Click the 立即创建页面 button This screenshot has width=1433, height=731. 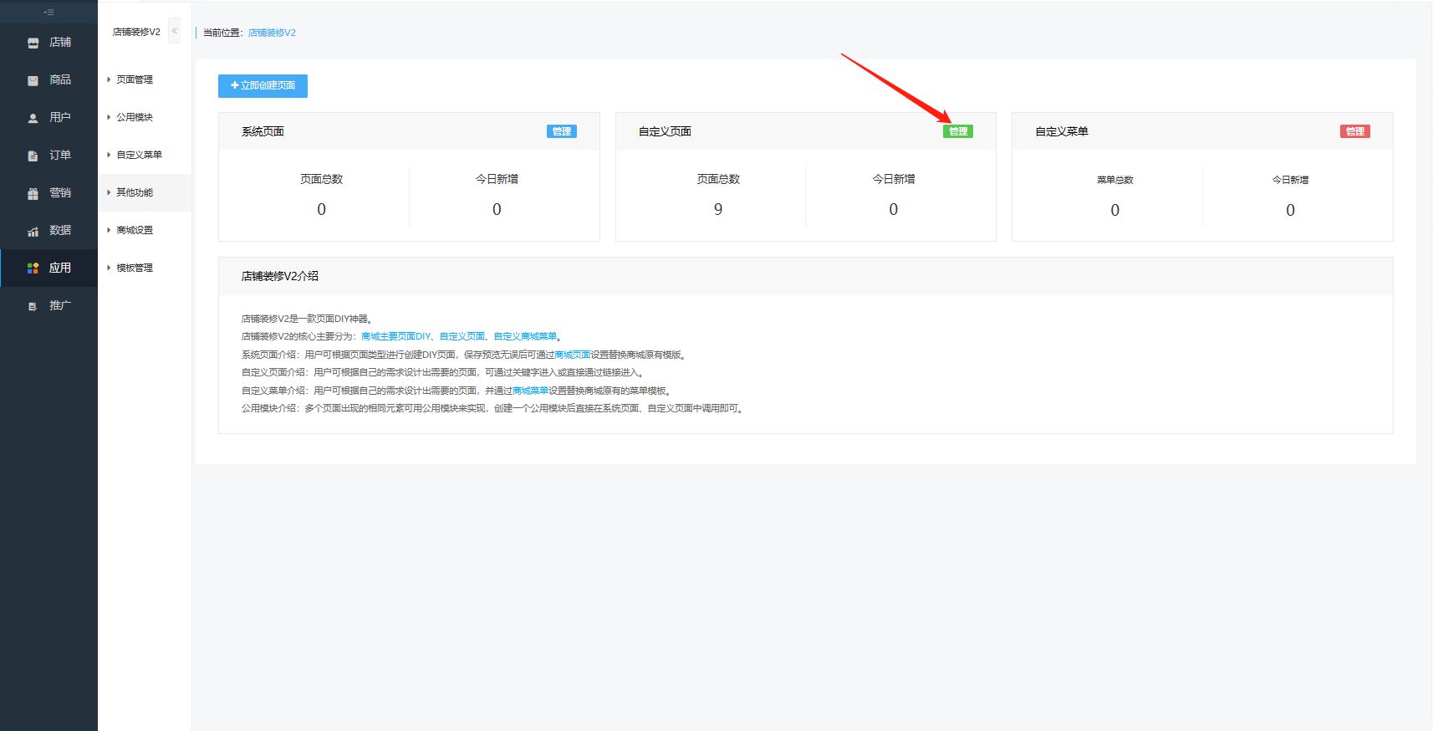263,85
